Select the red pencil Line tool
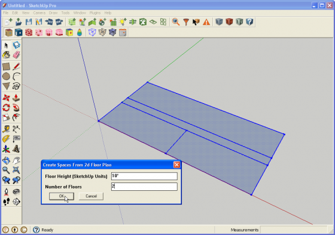Viewport: 335px width, 235px height. [17, 66]
